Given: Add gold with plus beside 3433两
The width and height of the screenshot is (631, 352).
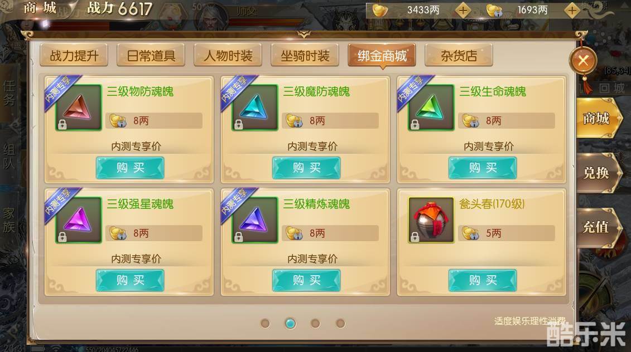Looking at the screenshot, I should [x=463, y=10].
